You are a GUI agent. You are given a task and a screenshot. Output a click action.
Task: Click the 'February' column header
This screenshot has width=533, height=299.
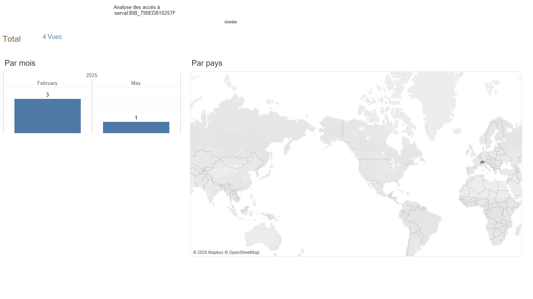tap(47, 83)
